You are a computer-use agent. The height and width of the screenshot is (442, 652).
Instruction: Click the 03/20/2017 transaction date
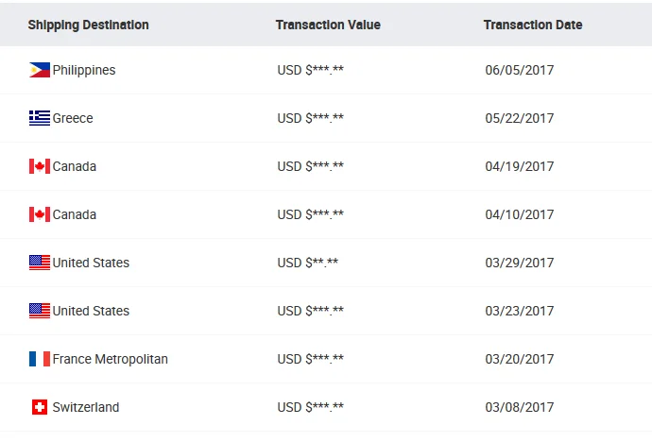520,359
